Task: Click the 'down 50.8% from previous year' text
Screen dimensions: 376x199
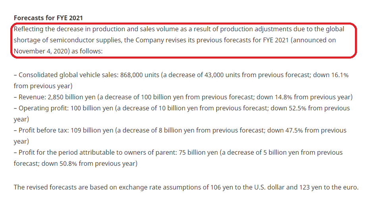Action: tap(89, 164)
